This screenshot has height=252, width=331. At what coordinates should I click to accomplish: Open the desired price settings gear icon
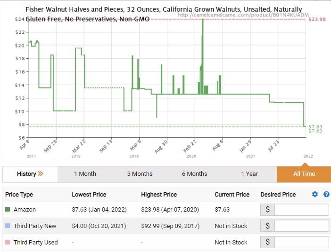315,194
